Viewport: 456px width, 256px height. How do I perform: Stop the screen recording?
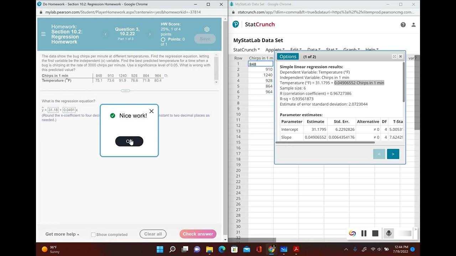[x=375, y=233]
